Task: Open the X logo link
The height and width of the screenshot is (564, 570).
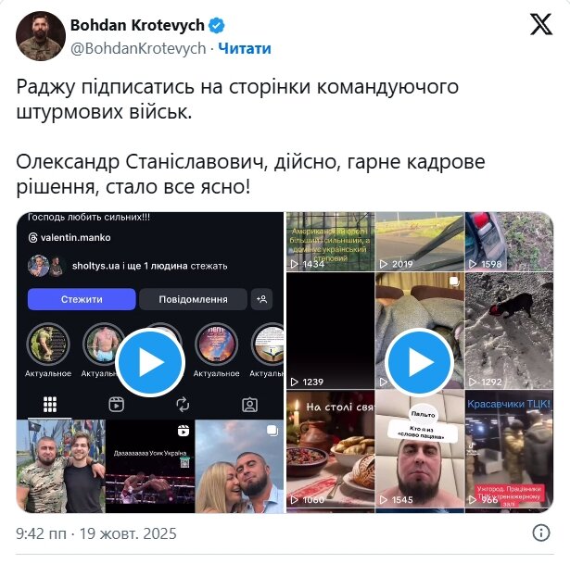Action: pos(541,24)
